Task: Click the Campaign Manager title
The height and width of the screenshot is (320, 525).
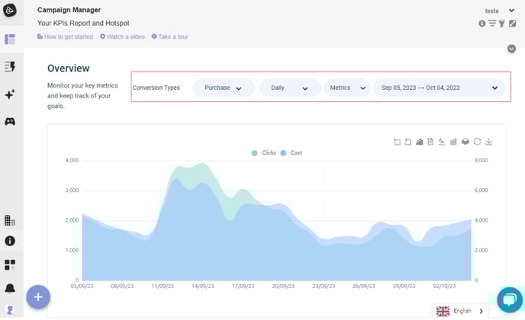Action: pos(69,10)
